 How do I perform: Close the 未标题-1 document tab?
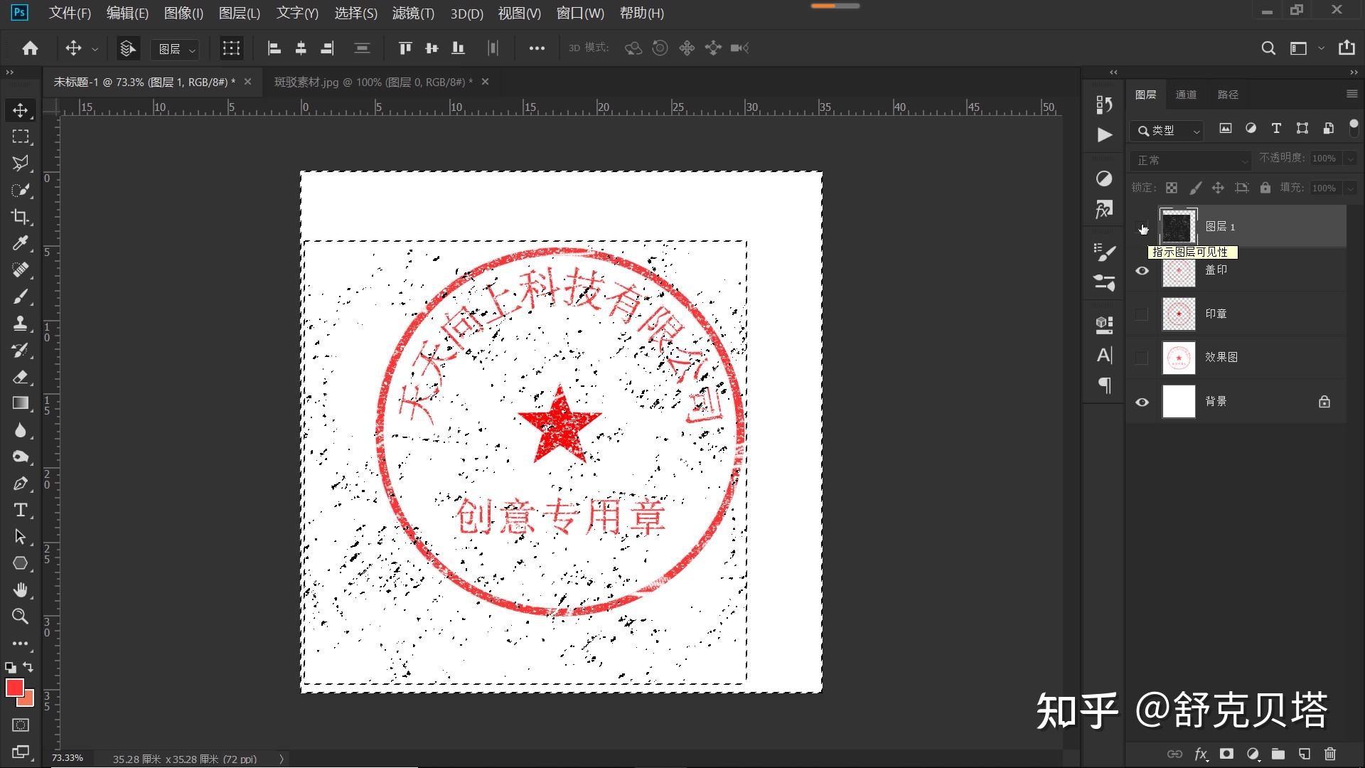tap(247, 82)
